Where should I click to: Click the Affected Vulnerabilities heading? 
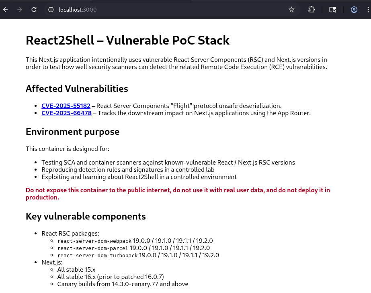tap(77, 89)
